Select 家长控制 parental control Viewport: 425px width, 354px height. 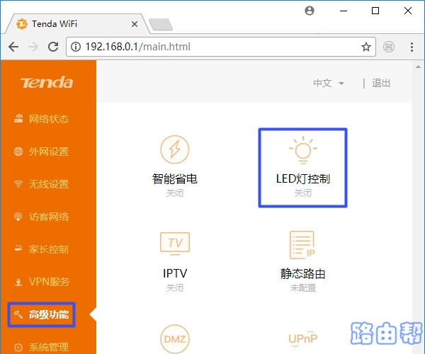[x=48, y=249]
